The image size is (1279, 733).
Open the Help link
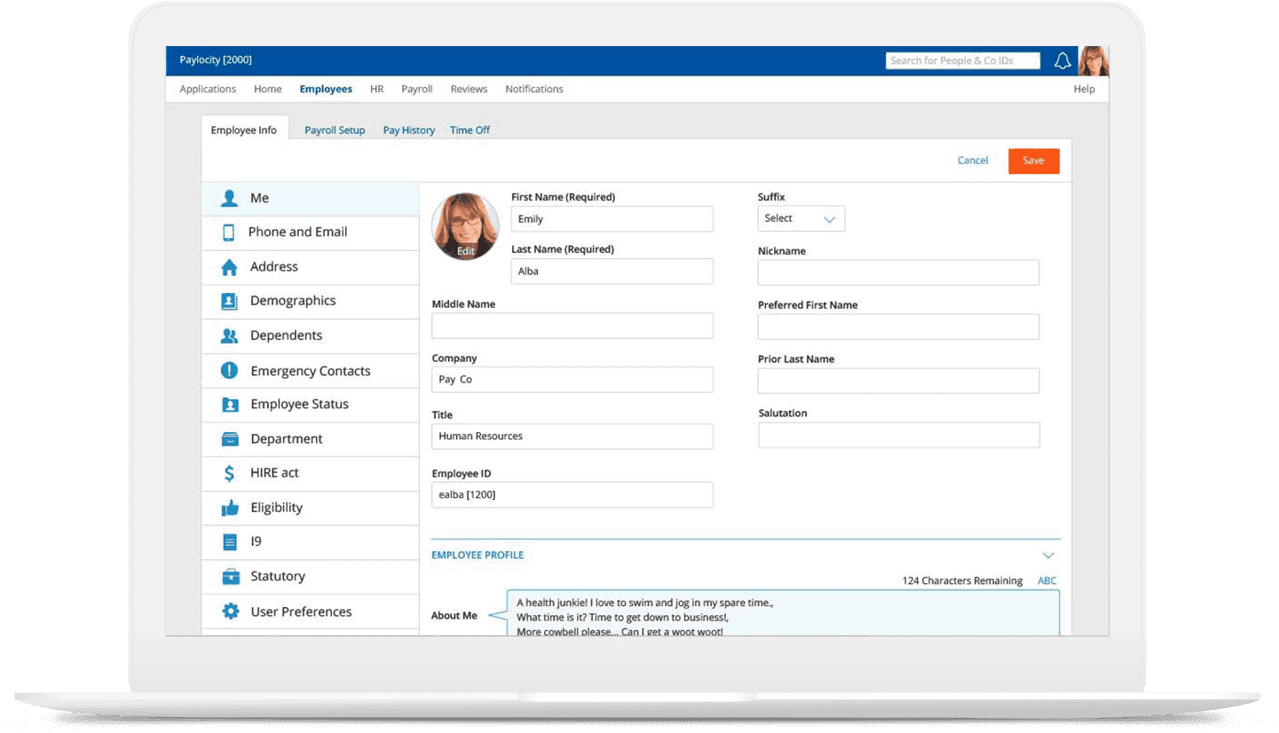click(1084, 90)
